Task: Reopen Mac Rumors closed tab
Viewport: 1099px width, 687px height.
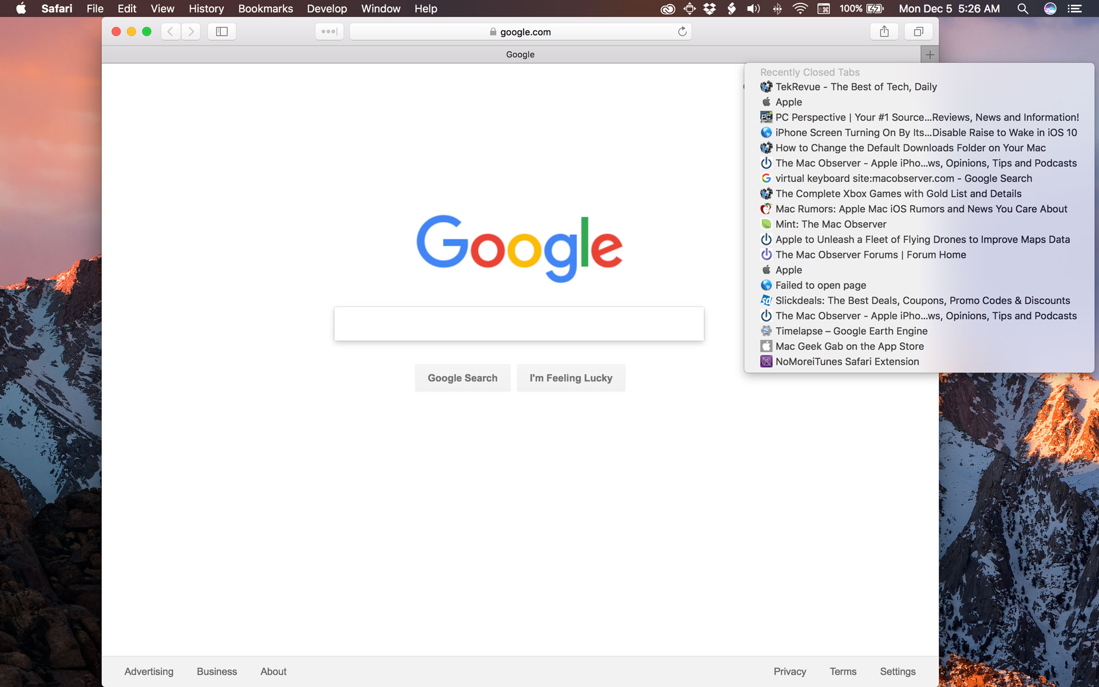Action: click(919, 209)
